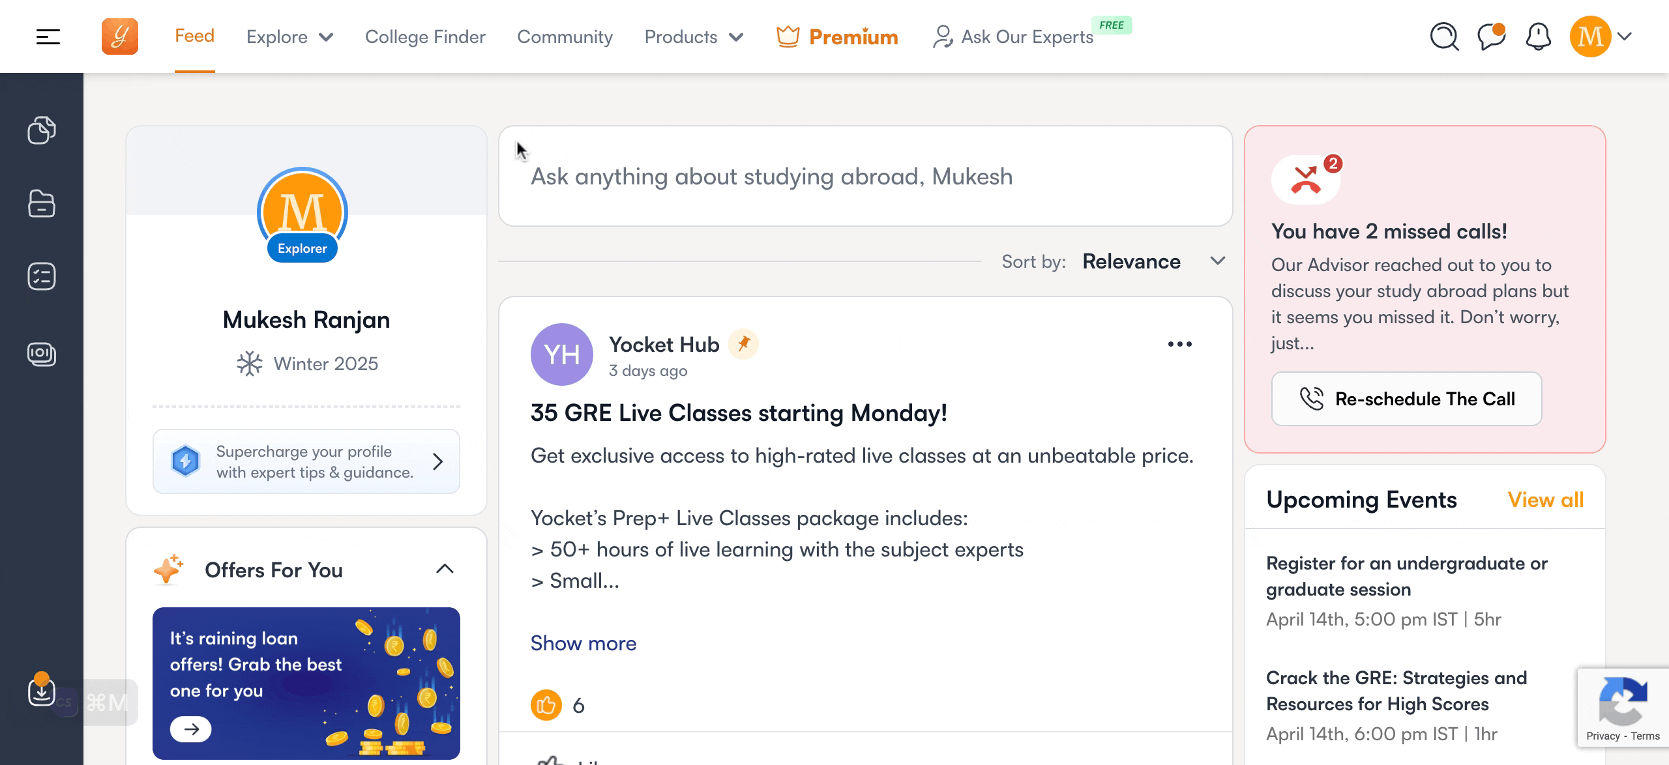This screenshot has height=765, width=1669.
Task: Open the chat messages icon
Action: (x=1491, y=36)
